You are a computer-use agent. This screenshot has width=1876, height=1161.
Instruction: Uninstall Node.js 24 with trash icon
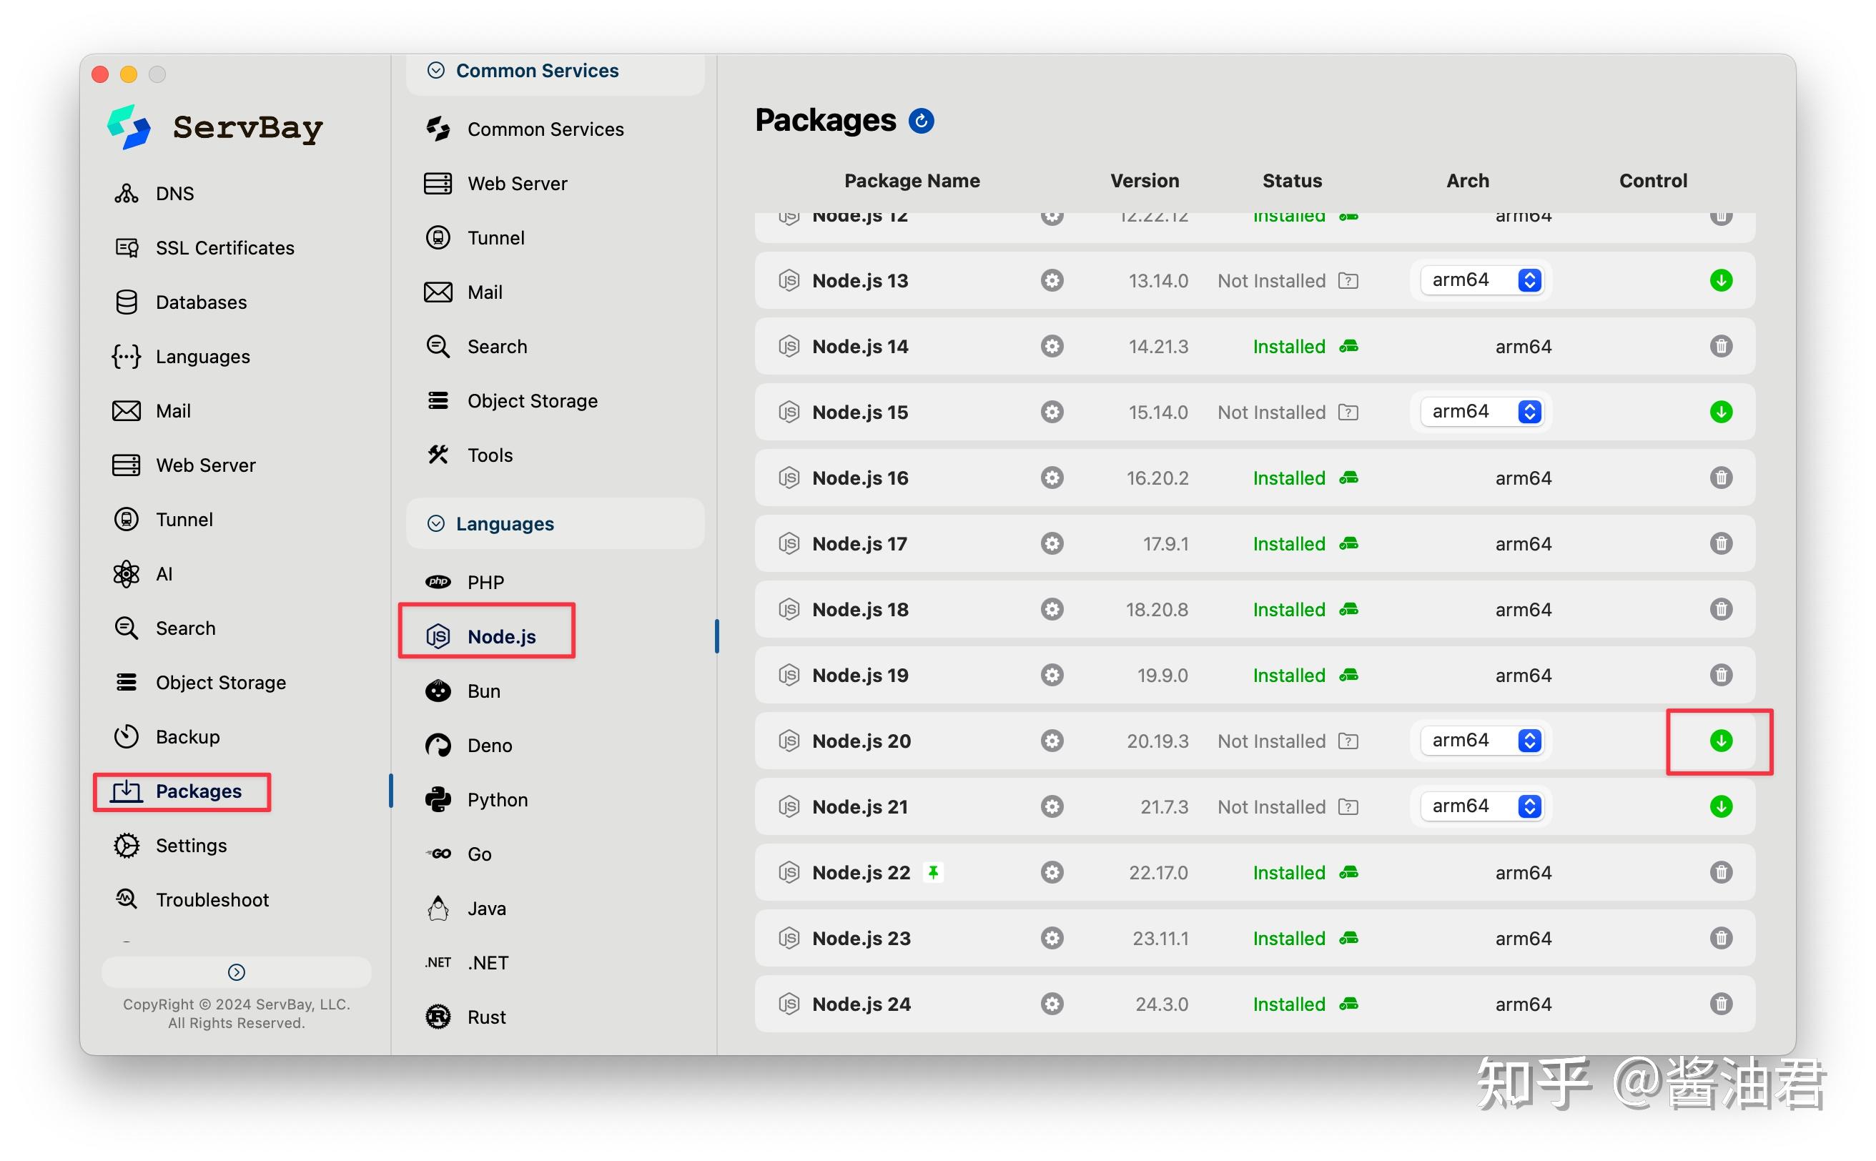tap(1720, 1004)
